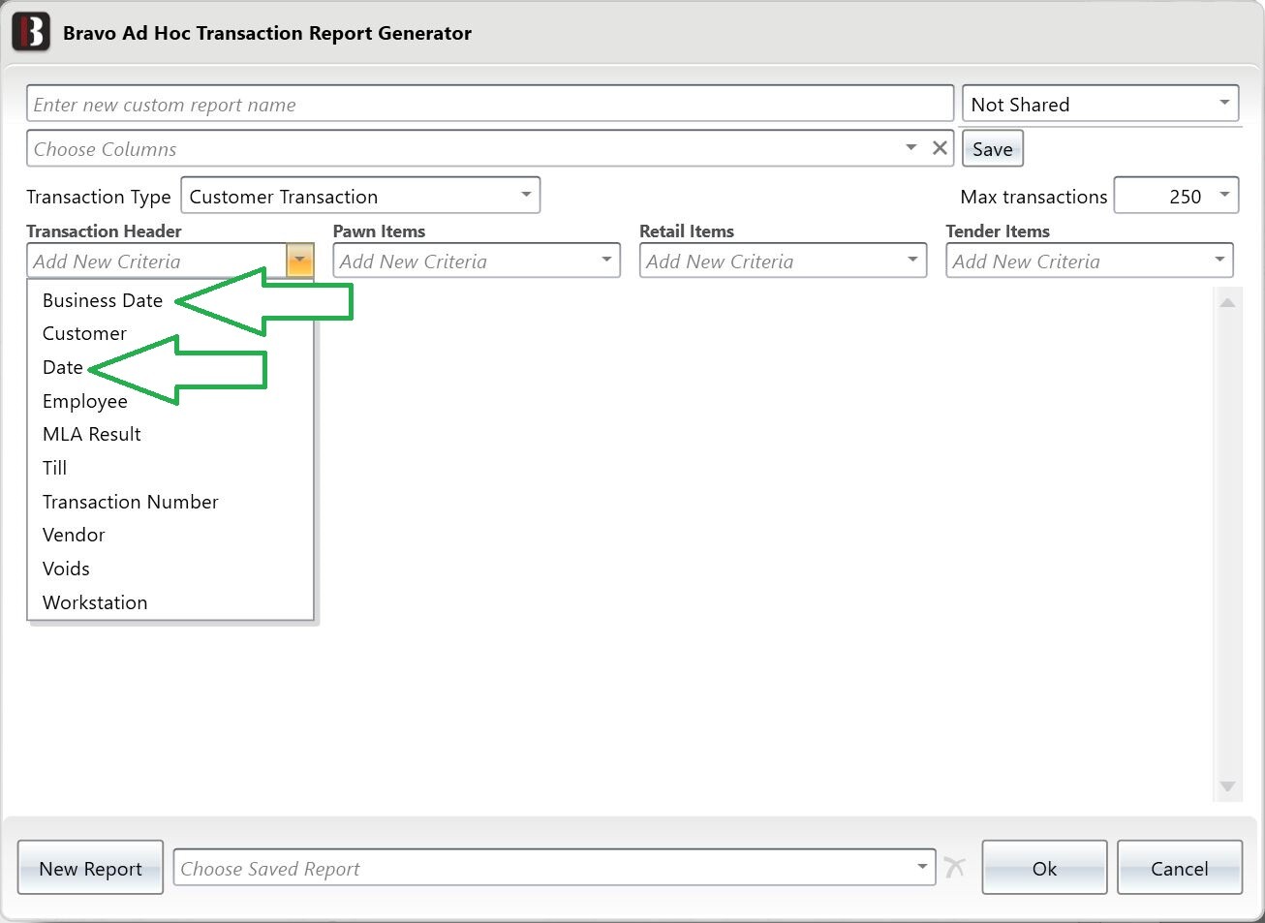
Task: Expand the Choose Saved Report dropdown
Action: [x=922, y=867]
